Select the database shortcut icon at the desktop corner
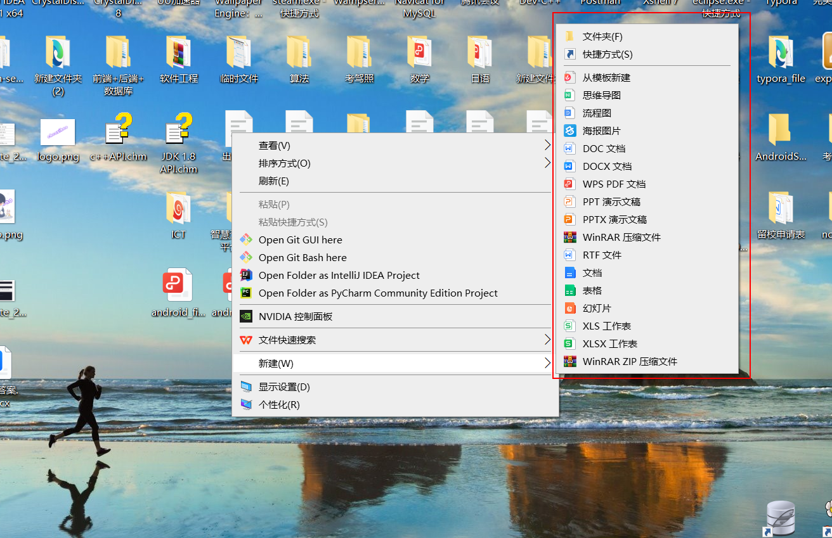This screenshot has height=538, width=832. 780,518
